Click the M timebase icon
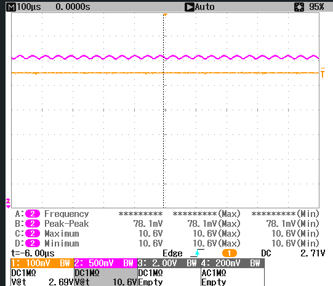The width and height of the screenshot is (333, 286). pyautogui.click(x=11, y=7)
